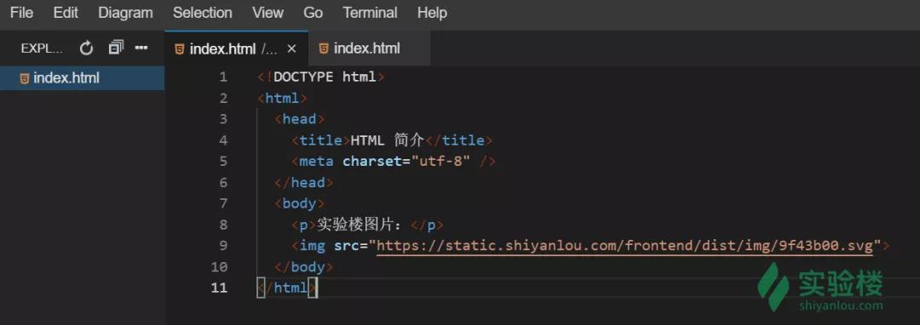This screenshot has width=920, height=325.
Task: Open the Help menu
Action: [432, 13]
